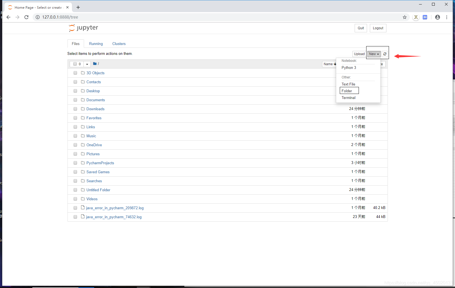Click the browser back arrow

pyautogui.click(x=8, y=17)
